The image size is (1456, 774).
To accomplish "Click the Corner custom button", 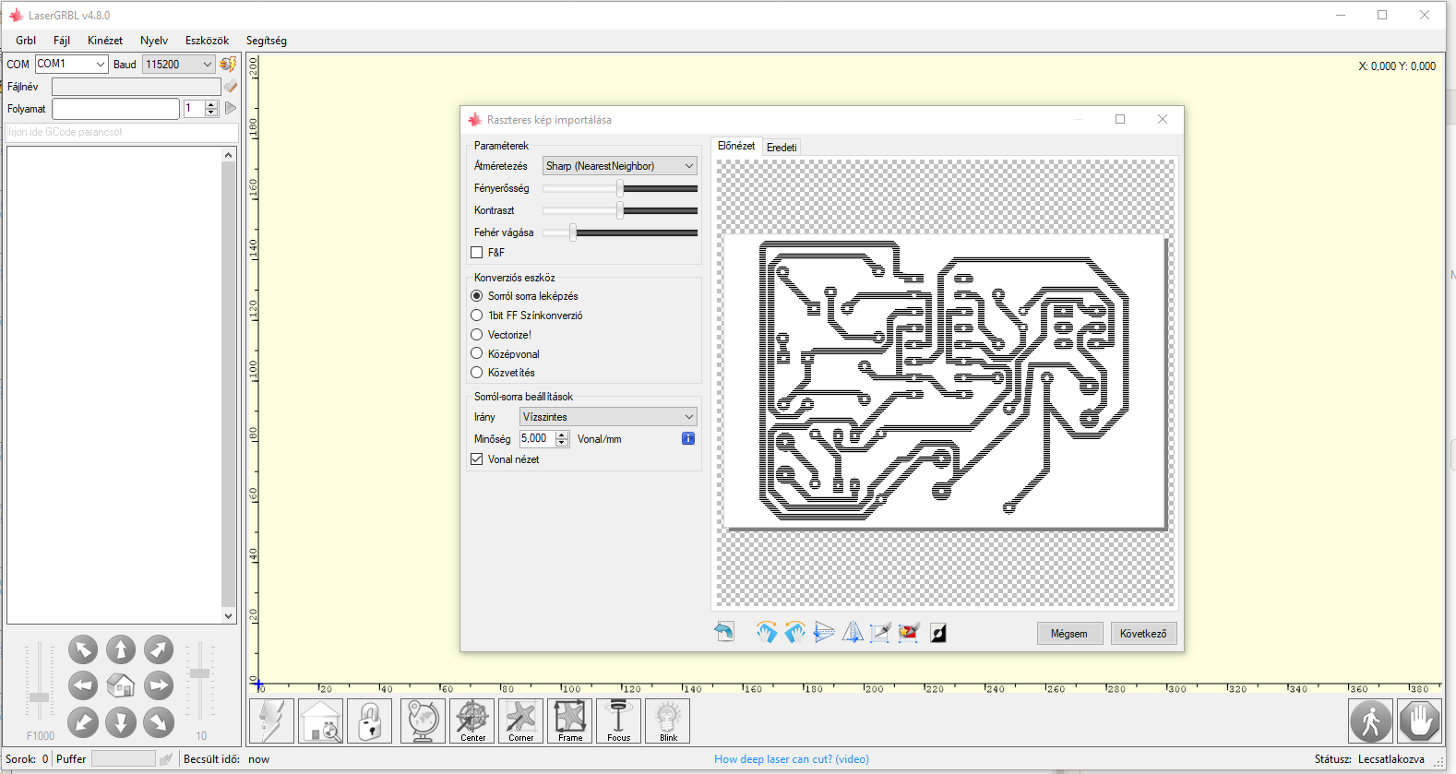I will click(521, 720).
